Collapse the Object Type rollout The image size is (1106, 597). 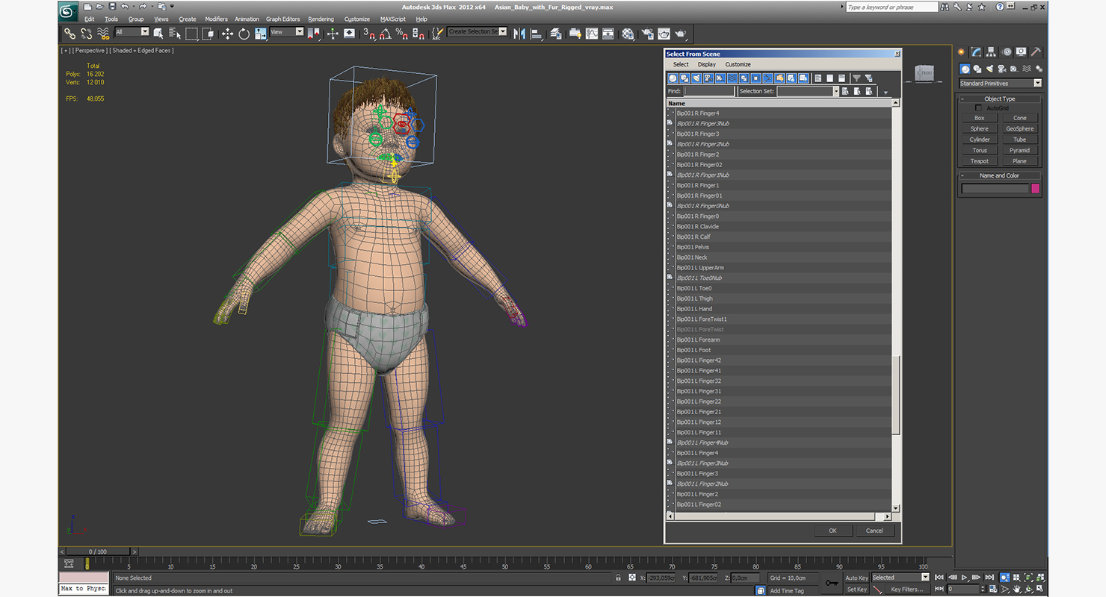click(x=999, y=99)
